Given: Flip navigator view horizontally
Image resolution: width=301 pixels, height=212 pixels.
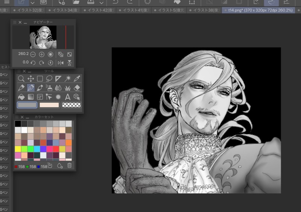Looking at the screenshot, I should point(61,62).
